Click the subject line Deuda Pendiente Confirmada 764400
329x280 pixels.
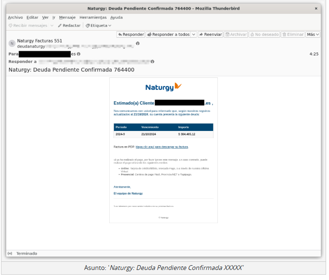(x=72, y=70)
